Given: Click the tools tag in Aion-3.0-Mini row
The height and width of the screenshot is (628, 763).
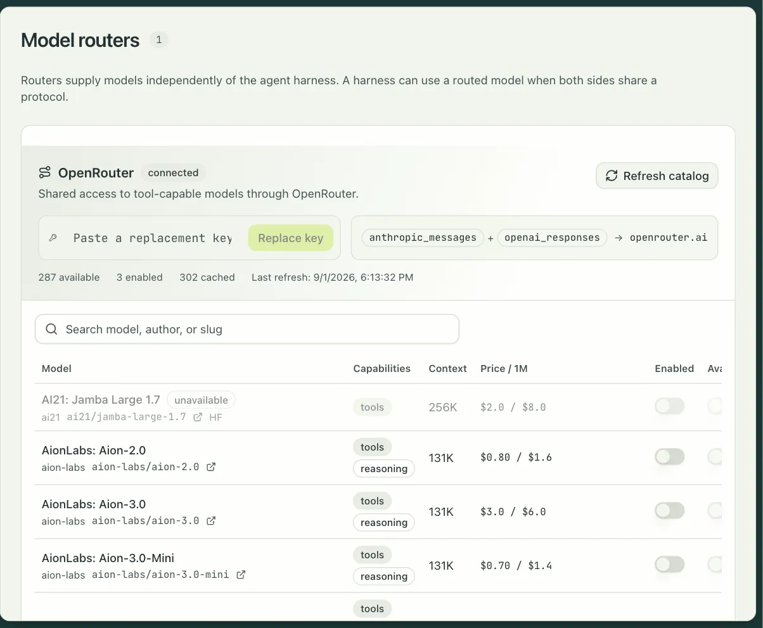Looking at the screenshot, I should (x=372, y=554).
